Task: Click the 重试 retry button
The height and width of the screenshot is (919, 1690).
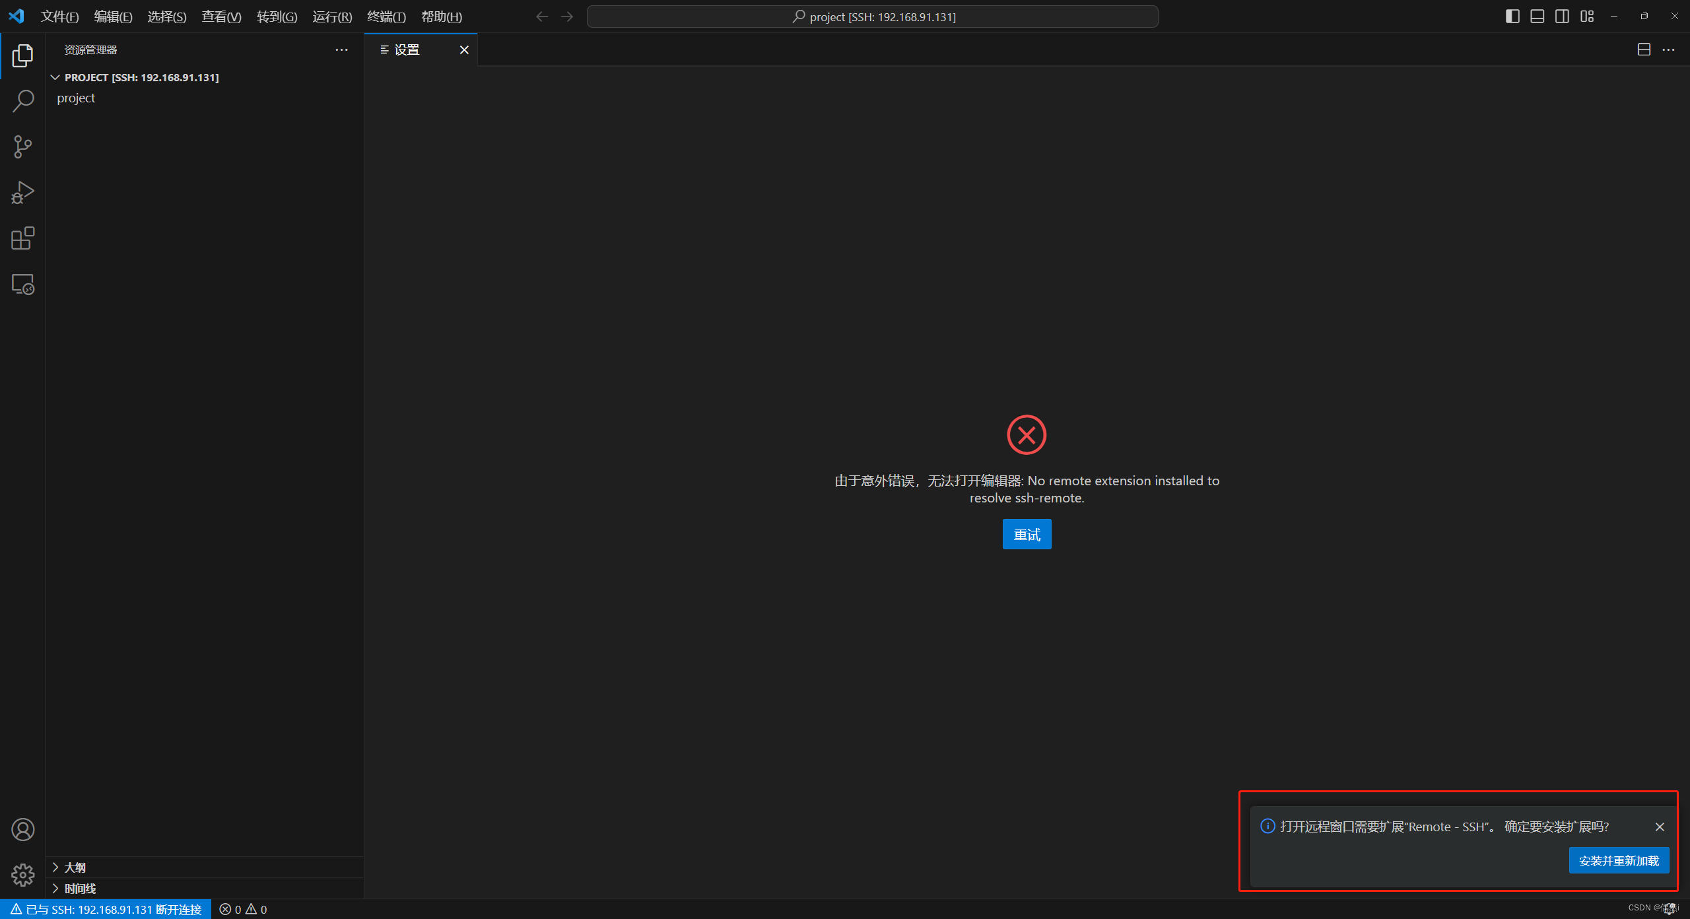Action: (1027, 534)
